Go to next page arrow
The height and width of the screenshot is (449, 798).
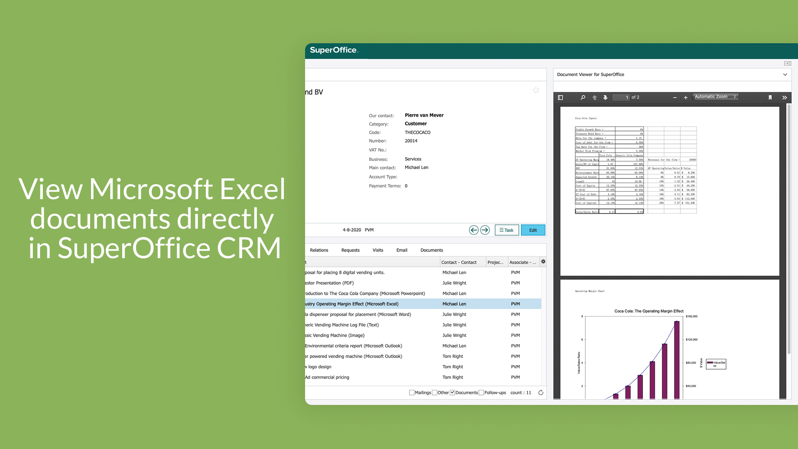tap(606, 97)
